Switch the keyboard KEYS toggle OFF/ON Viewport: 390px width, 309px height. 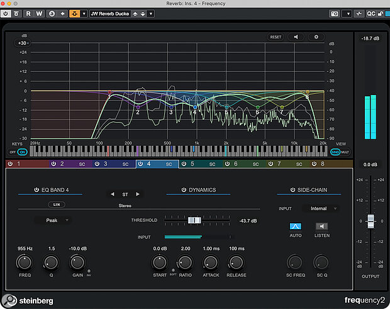tap(18, 152)
